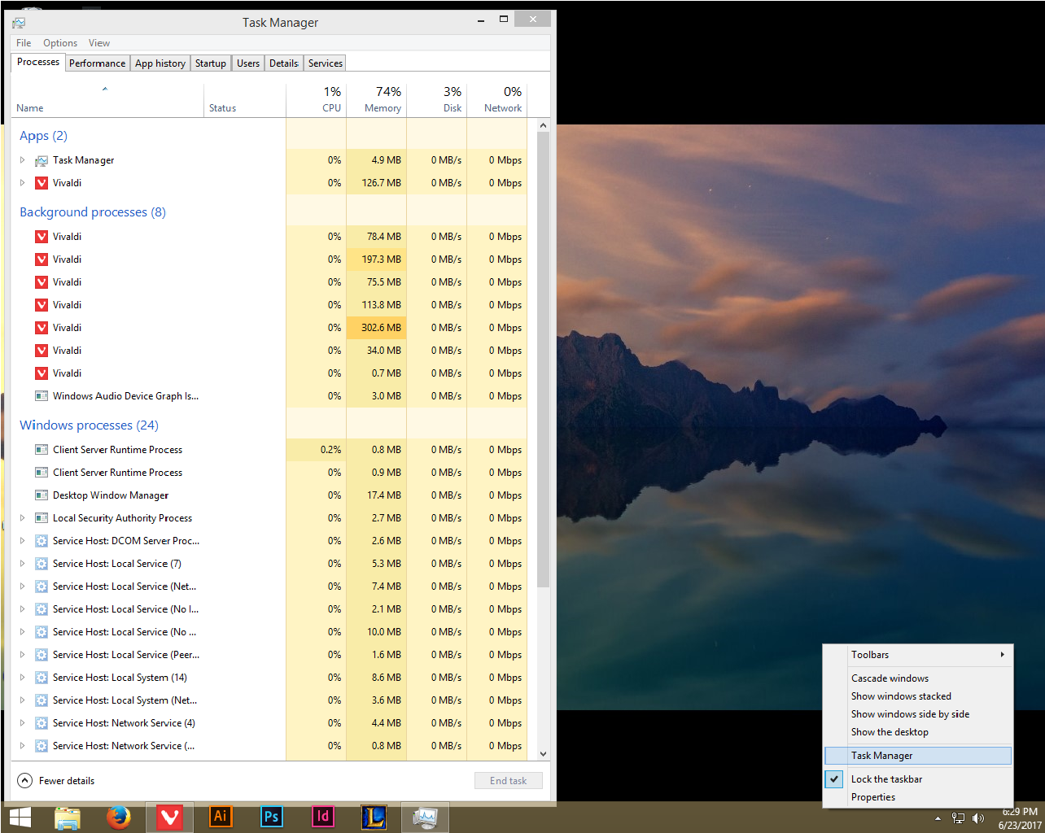Screen dimensions: 1045x833
Task: Open the Options menu
Action: tap(60, 43)
